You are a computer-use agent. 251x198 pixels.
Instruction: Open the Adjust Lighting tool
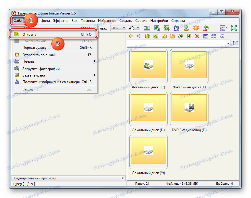[196, 28]
